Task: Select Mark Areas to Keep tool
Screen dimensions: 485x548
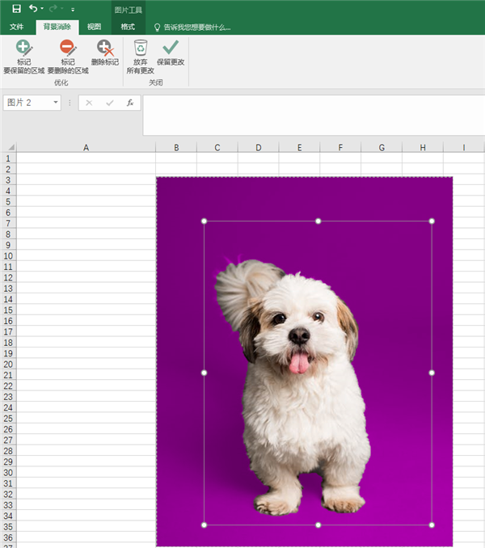Action: click(x=23, y=57)
